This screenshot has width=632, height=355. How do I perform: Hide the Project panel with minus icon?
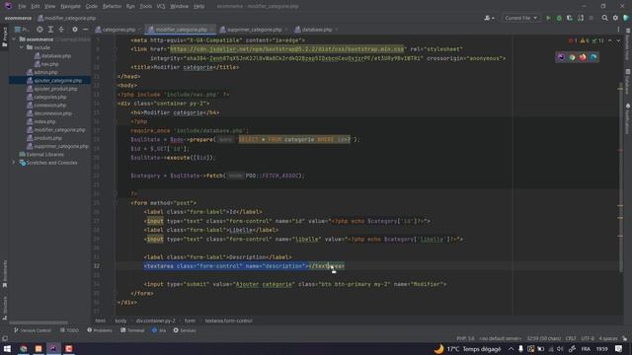coord(86,30)
